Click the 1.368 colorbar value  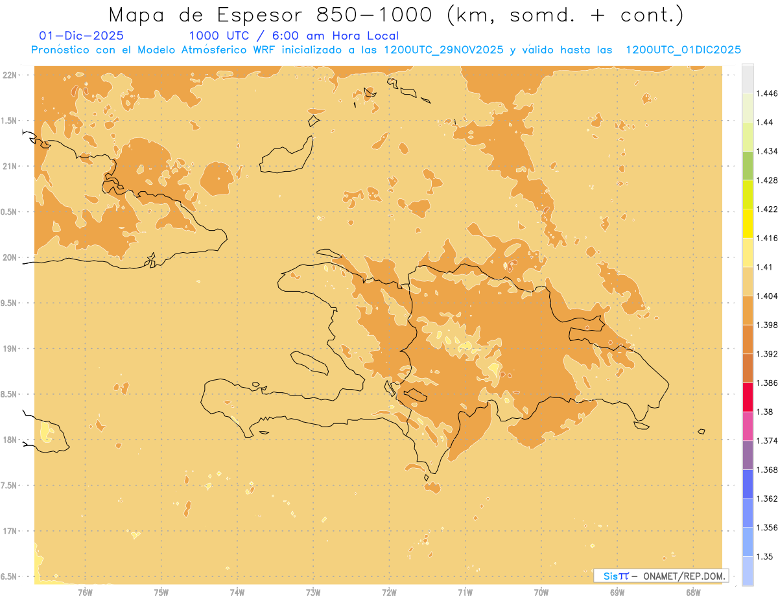(x=767, y=469)
